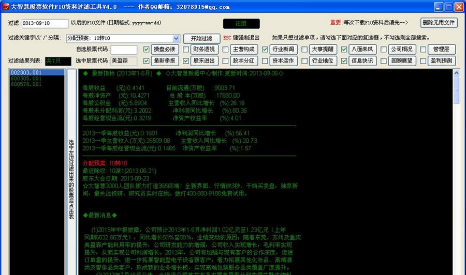Select stock 600305.001 in results list
Viewport: 466px width, 275px height.
click(37, 79)
